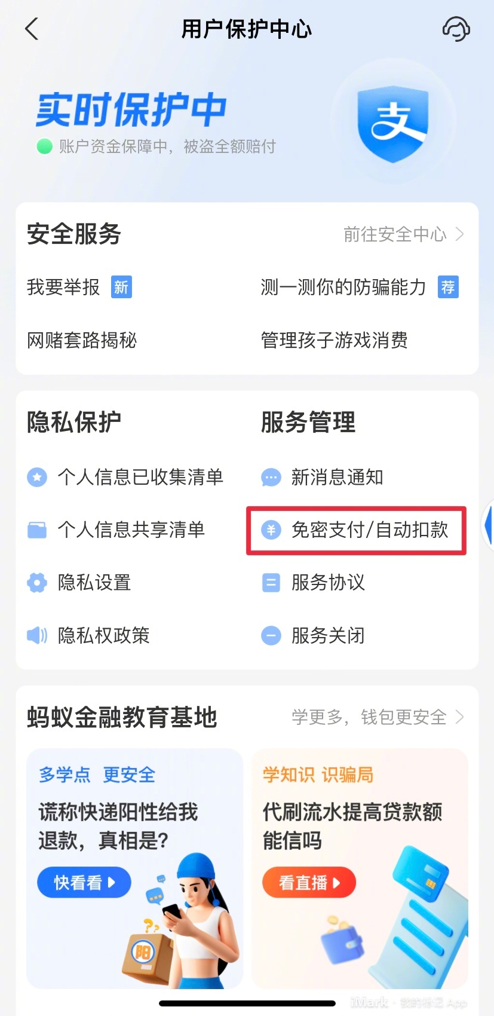The height and width of the screenshot is (1016, 494).
Task: Tap document icon beside 服务协议
Action: 271,582
